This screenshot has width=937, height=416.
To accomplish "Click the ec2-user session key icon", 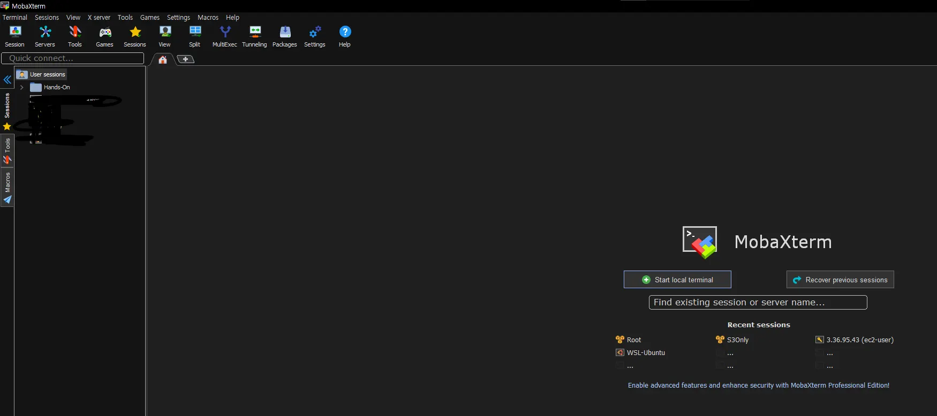I will point(820,340).
